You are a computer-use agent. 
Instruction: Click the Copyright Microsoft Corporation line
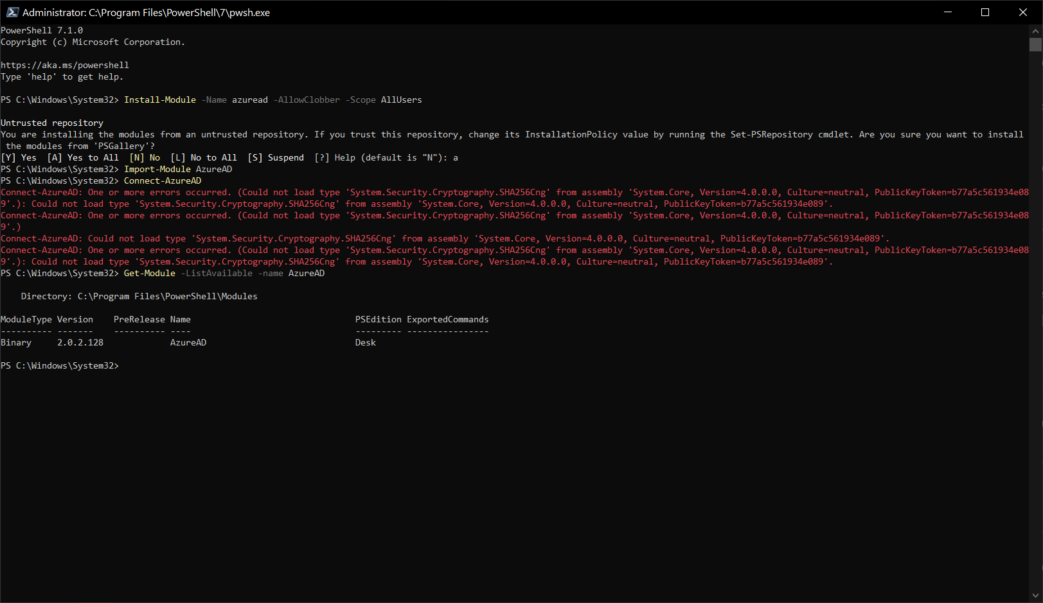(92, 42)
